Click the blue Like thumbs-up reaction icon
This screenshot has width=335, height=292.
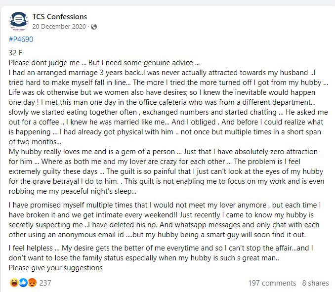[x=23, y=283]
